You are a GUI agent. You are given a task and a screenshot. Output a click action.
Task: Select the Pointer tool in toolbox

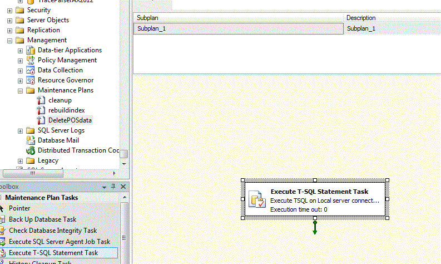[x=19, y=208]
